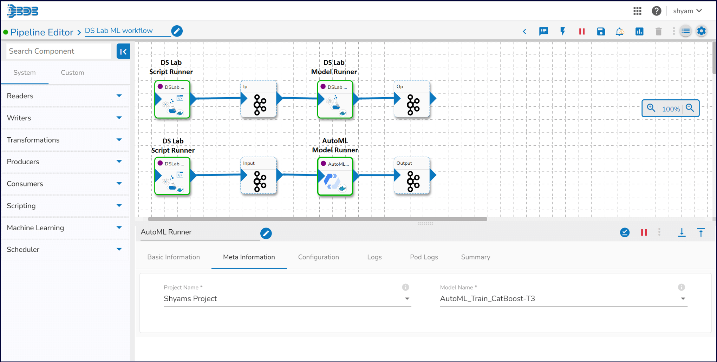Open the Logs tab
This screenshot has height=362, width=717.
click(374, 257)
